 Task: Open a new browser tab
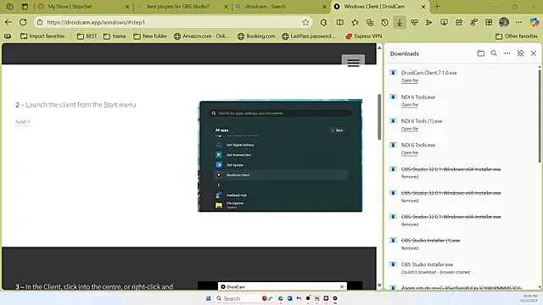point(437,7)
